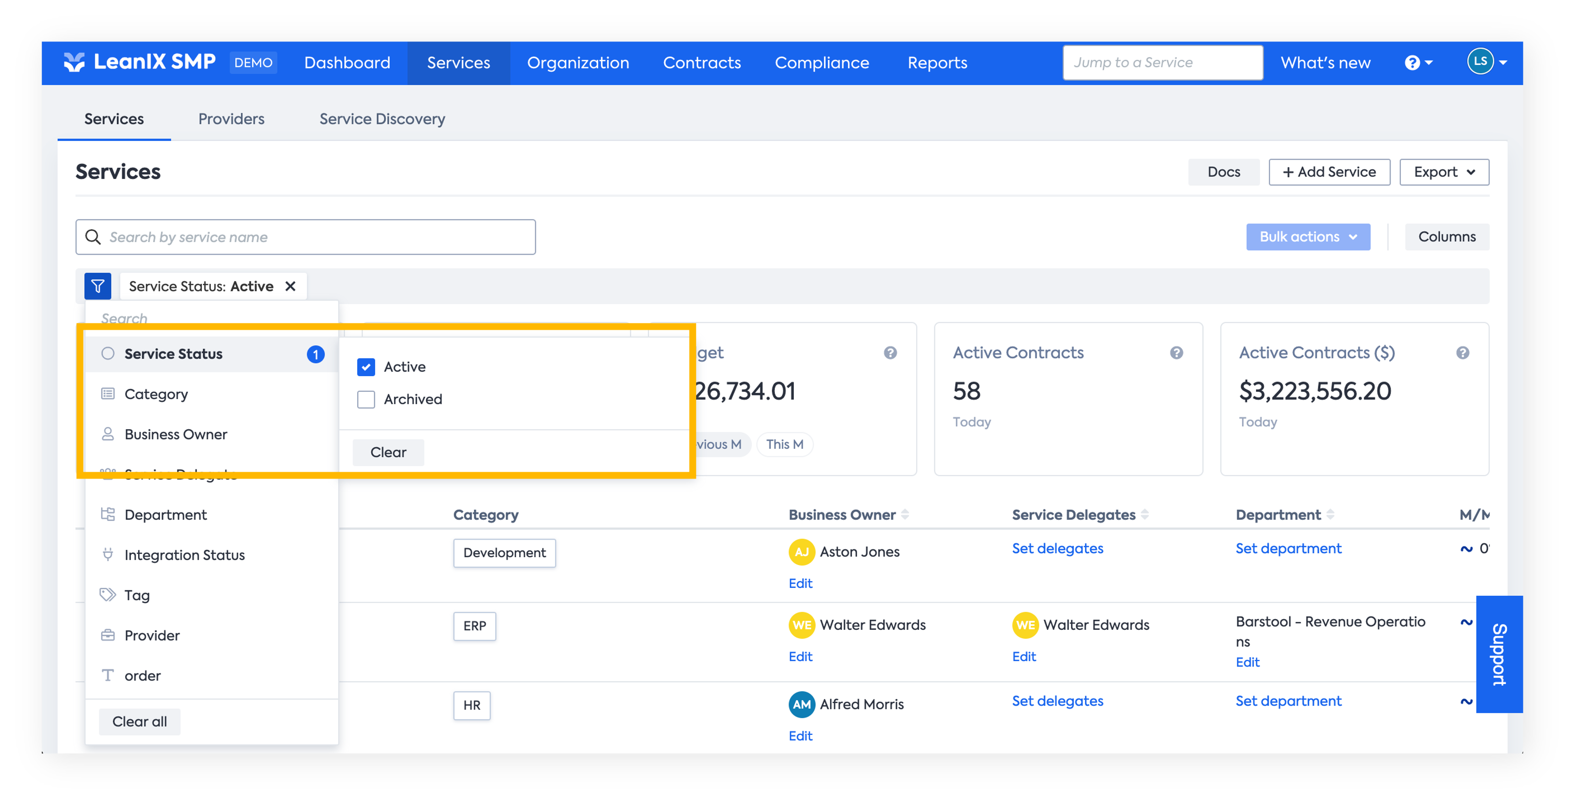Open the Dashboard menu

347,62
